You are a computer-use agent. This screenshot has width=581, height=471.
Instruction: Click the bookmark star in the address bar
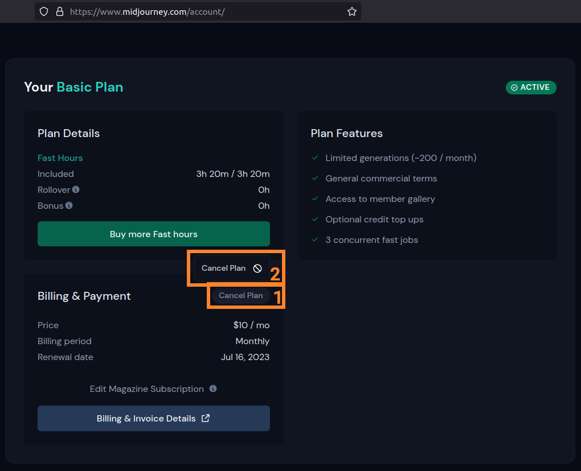[x=352, y=11]
